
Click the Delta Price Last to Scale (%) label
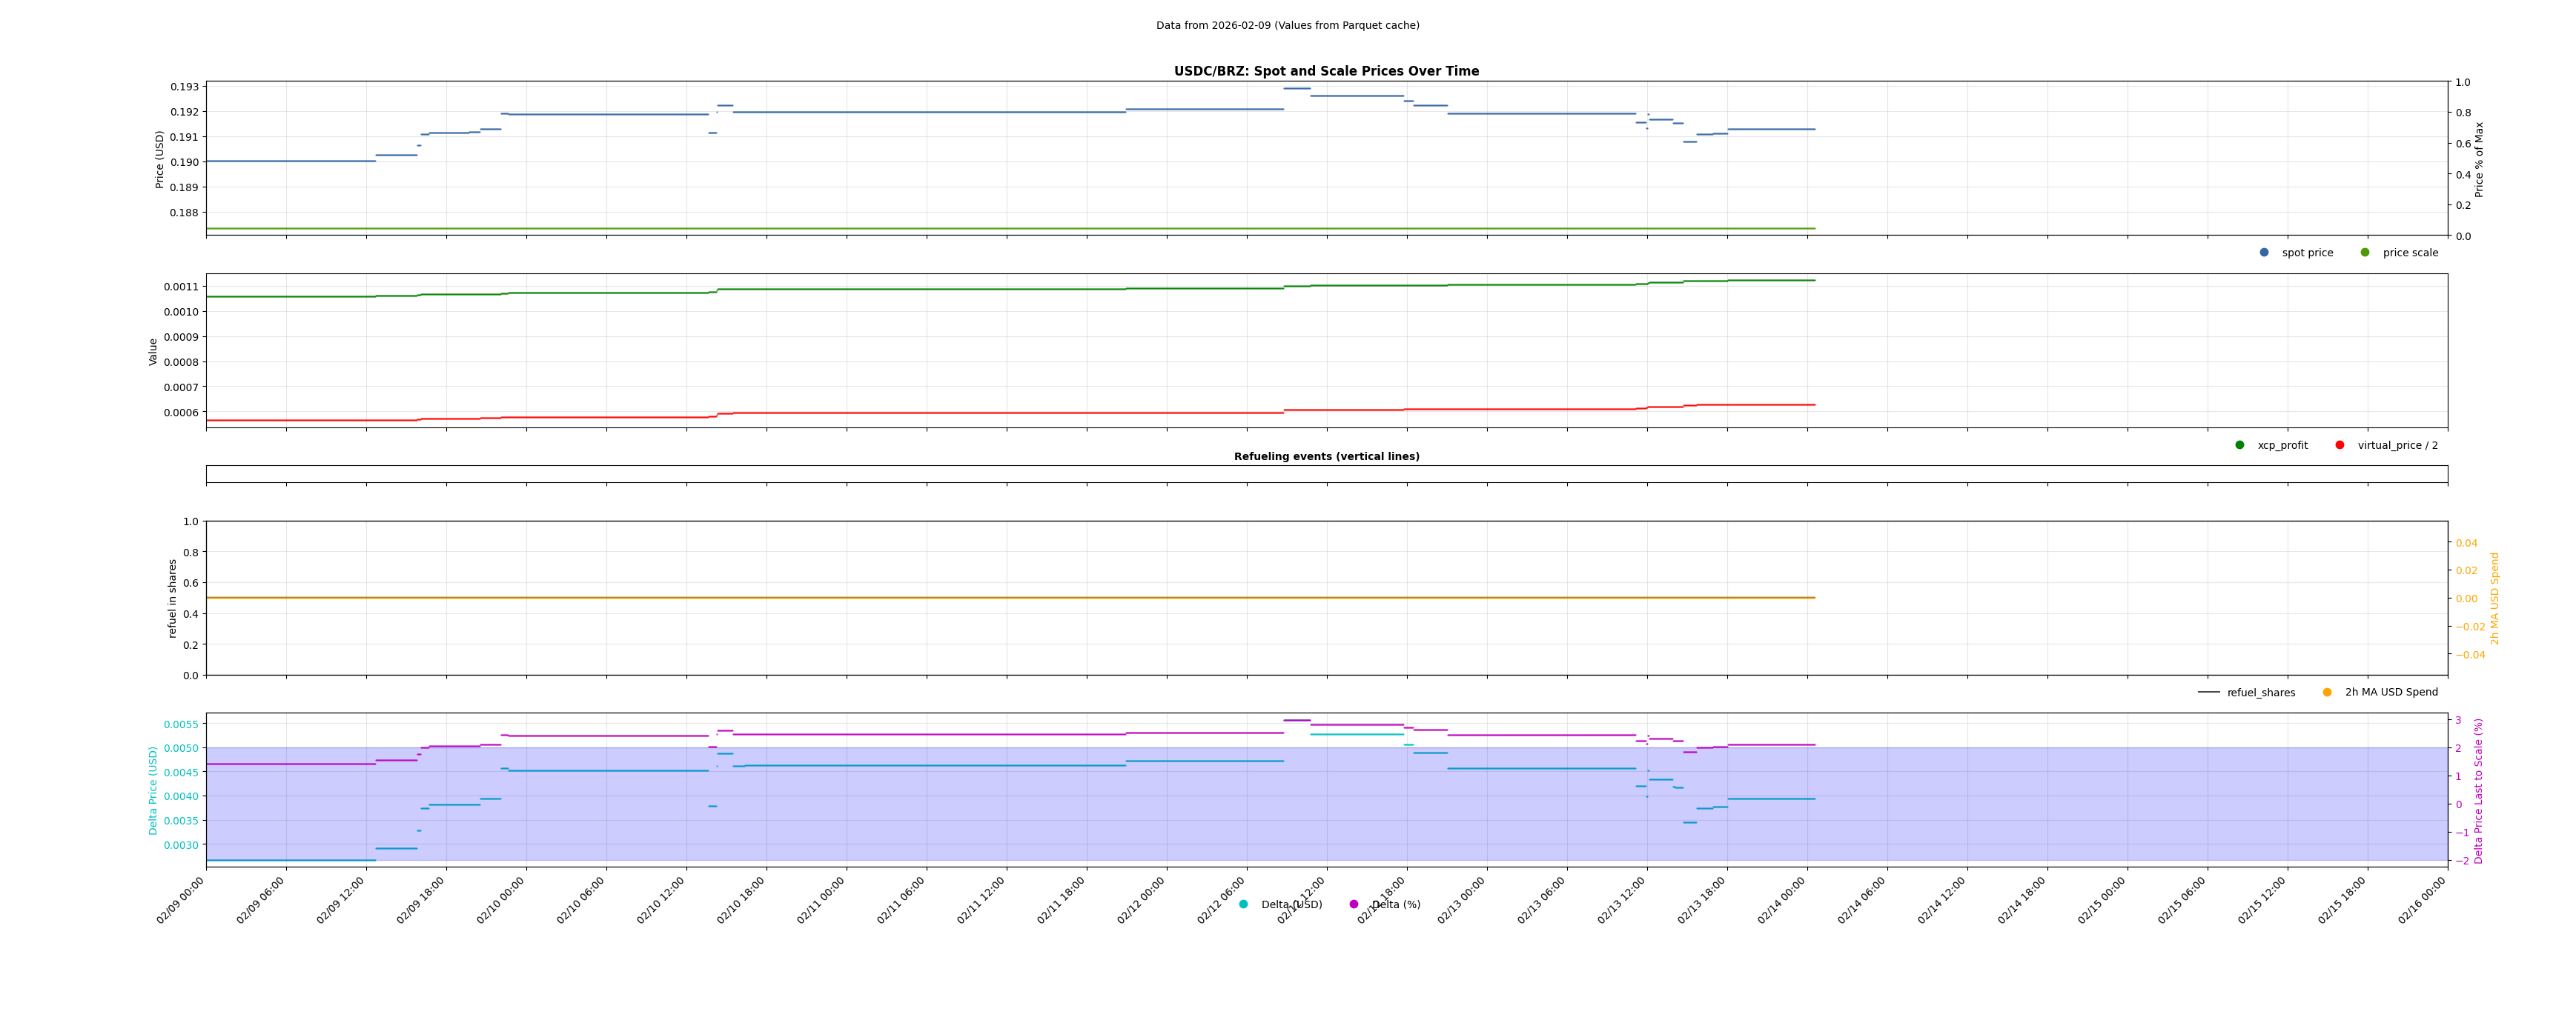click(x=2479, y=790)
